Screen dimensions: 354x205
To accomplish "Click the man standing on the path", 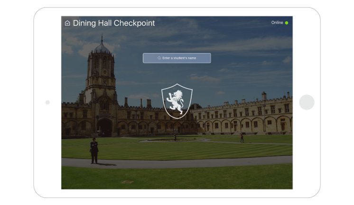I will (94, 151).
